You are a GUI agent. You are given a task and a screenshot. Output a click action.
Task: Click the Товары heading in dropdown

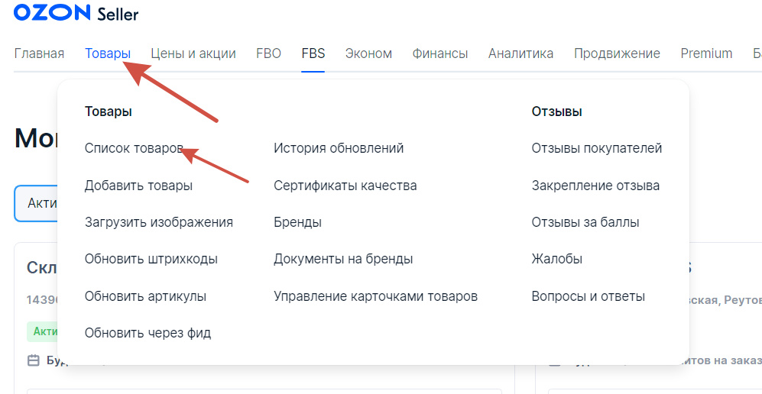click(x=109, y=111)
